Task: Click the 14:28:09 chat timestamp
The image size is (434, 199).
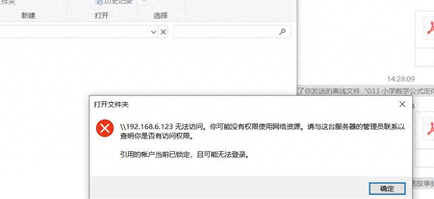Action: point(401,79)
